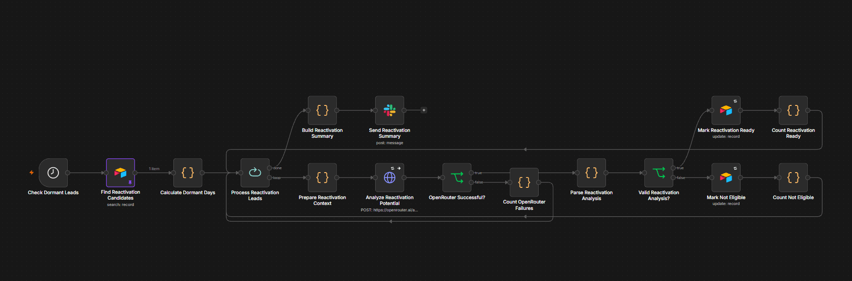Click the 'POST: https://openrouter.ai/a...' subtitle
852x281 pixels.
click(389, 210)
